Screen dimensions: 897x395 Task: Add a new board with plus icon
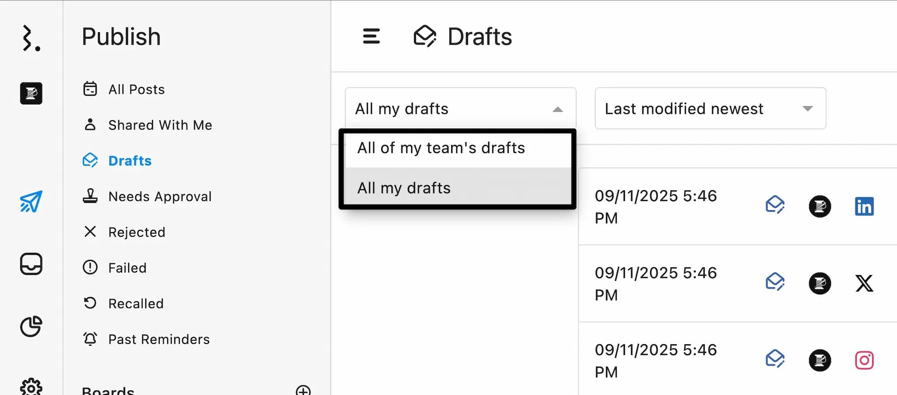pos(303,391)
